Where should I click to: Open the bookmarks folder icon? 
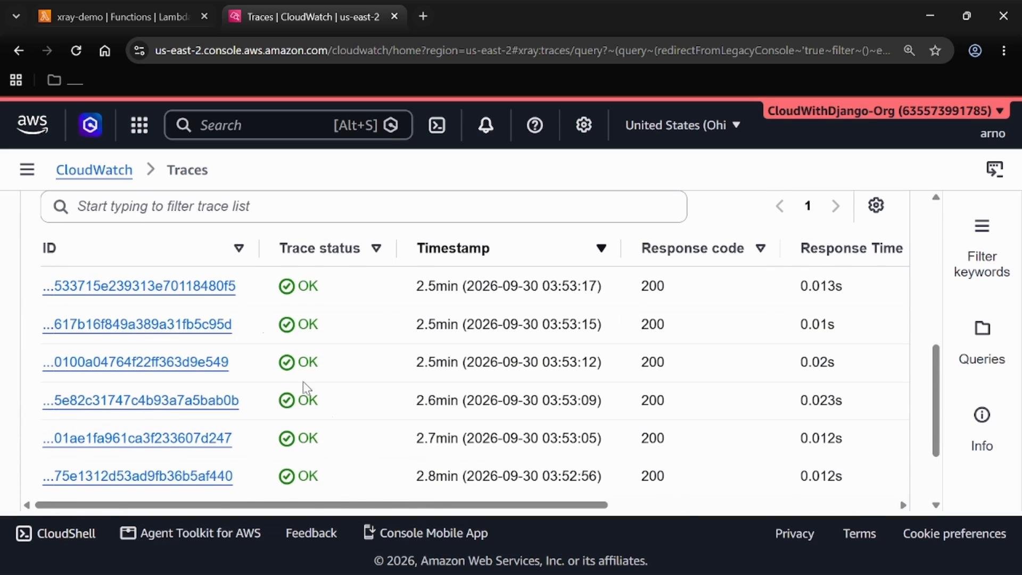click(54, 80)
